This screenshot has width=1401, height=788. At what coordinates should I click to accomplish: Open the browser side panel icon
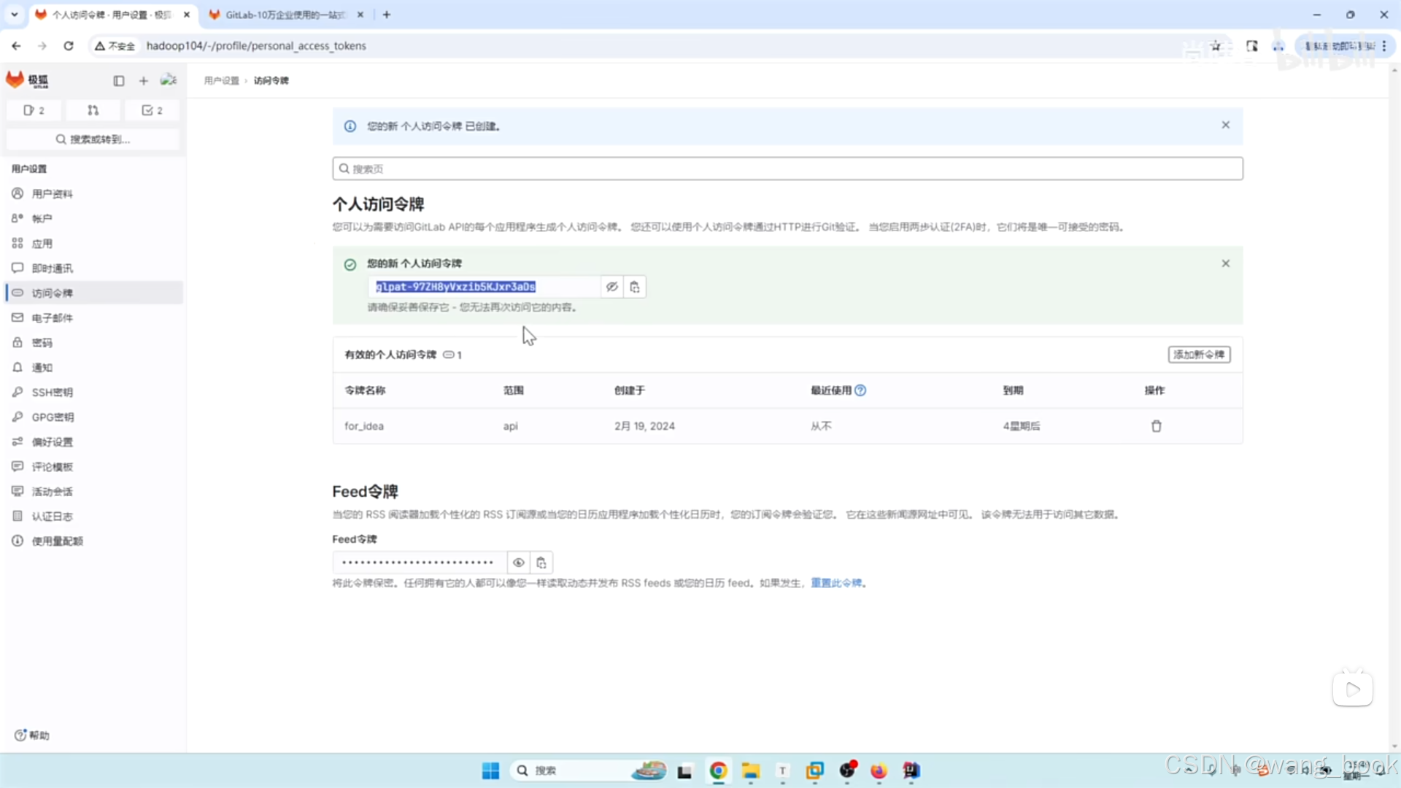[1252, 46]
